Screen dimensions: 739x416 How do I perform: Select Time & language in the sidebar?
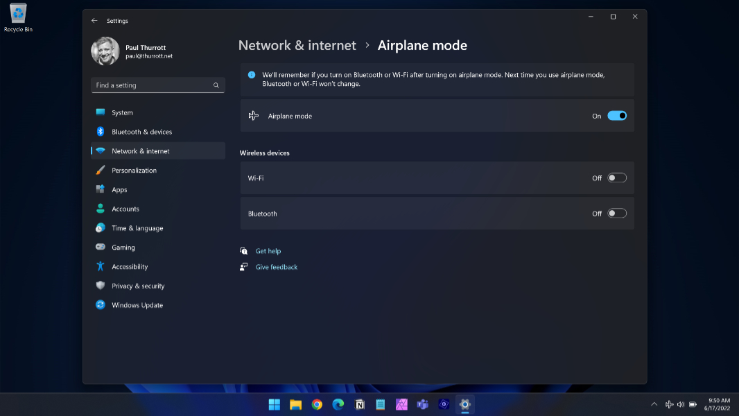point(137,228)
